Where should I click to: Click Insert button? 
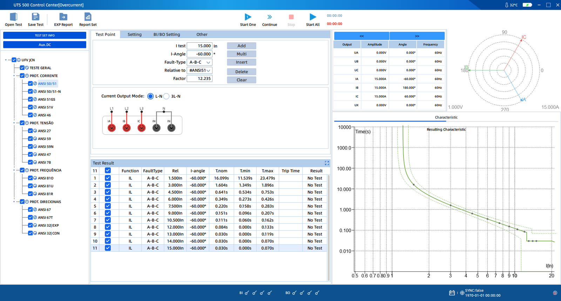point(242,62)
